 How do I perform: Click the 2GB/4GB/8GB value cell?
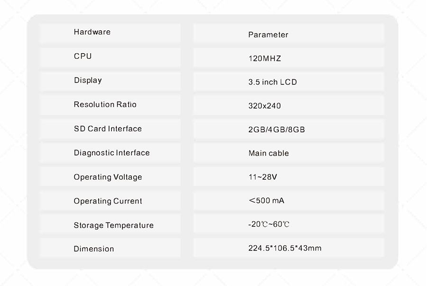[276, 129]
